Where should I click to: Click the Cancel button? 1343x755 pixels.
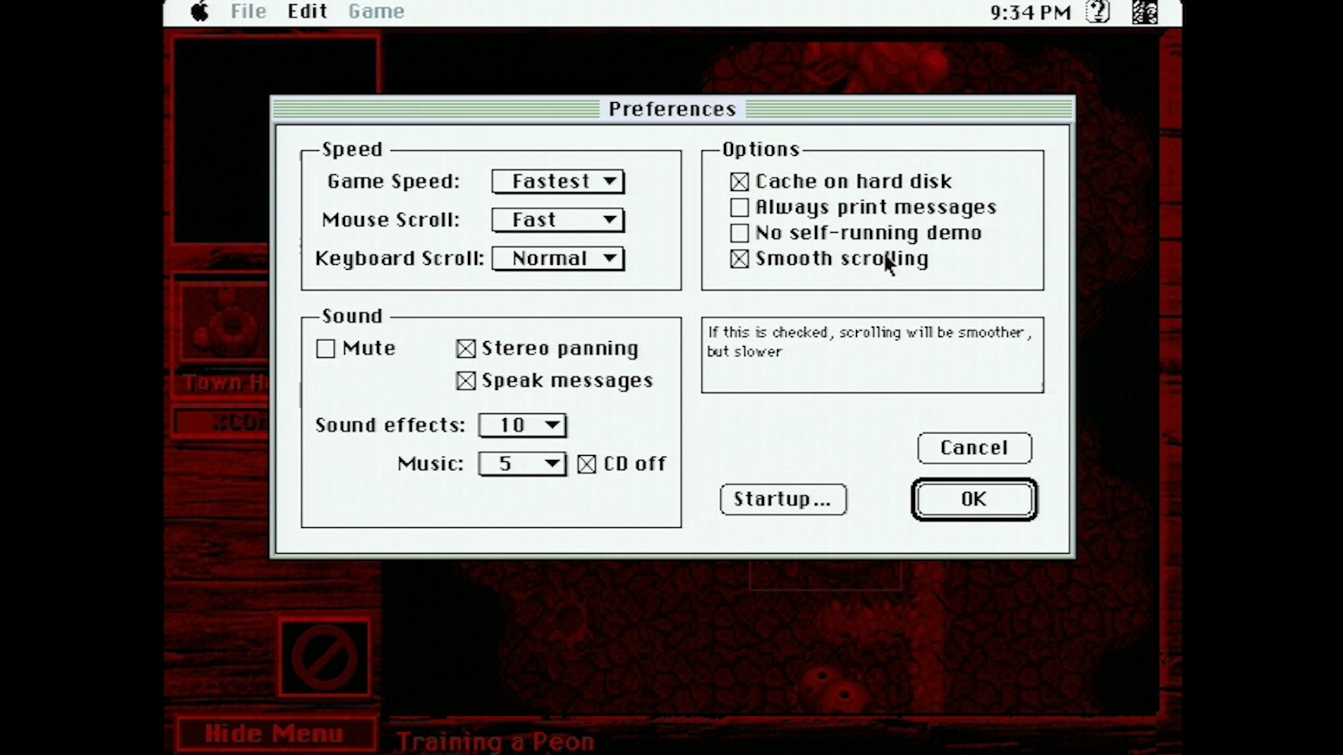pyautogui.click(x=974, y=447)
